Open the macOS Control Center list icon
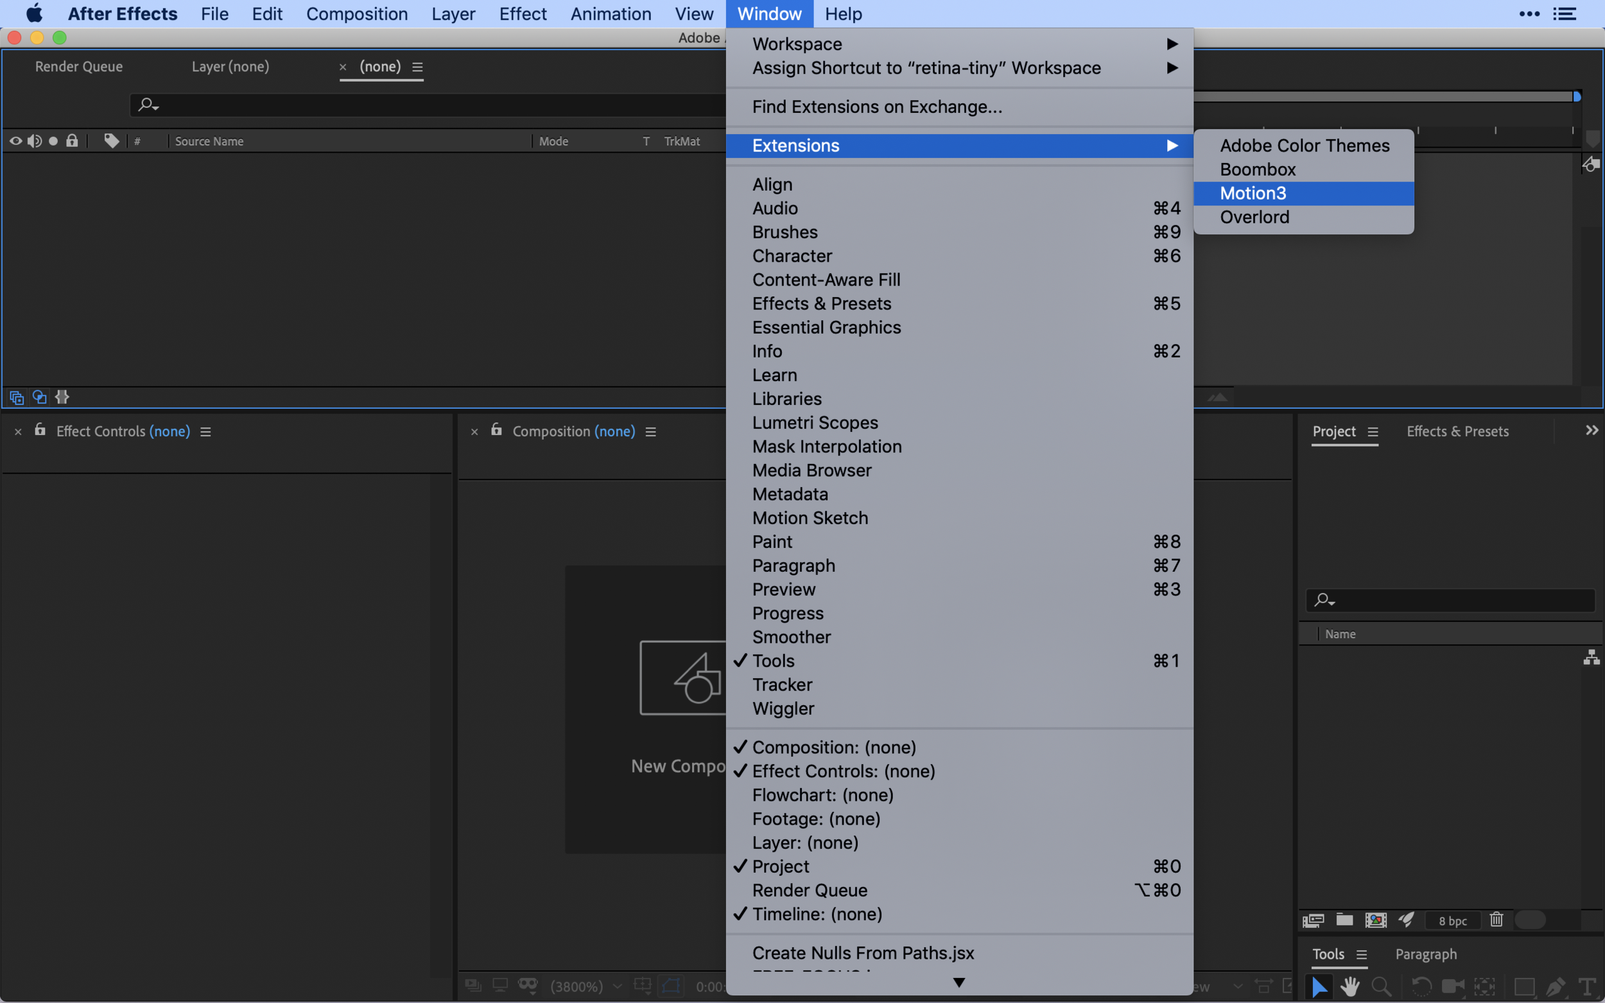This screenshot has height=1003, width=1605. click(x=1565, y=14)
